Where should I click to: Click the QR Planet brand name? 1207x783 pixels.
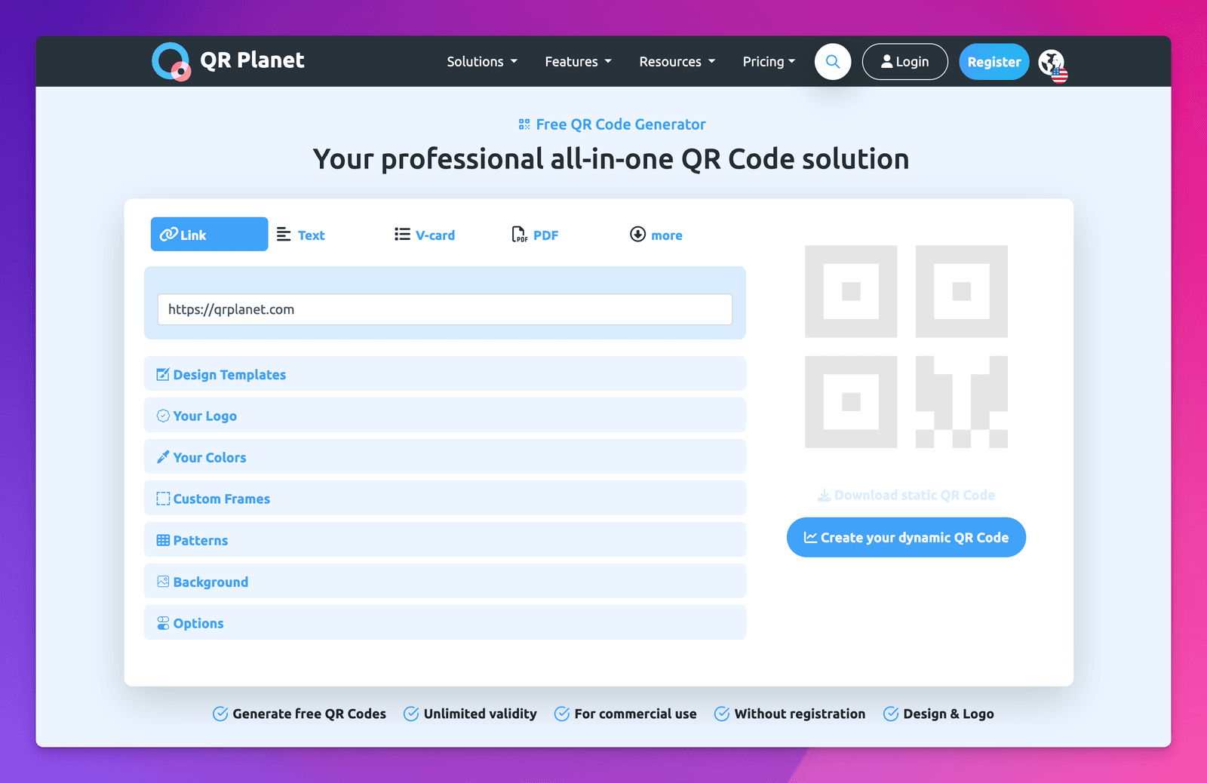coord(252,60)
